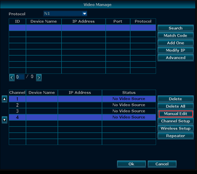Click channel 3 No Video Source status
197x174 pixels.
[129, 111]
